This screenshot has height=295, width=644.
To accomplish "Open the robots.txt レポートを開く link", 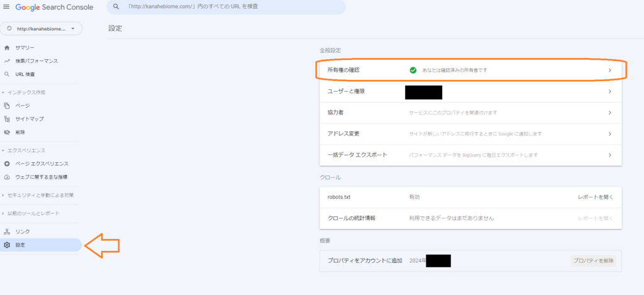I will click(x=595, y=197).
